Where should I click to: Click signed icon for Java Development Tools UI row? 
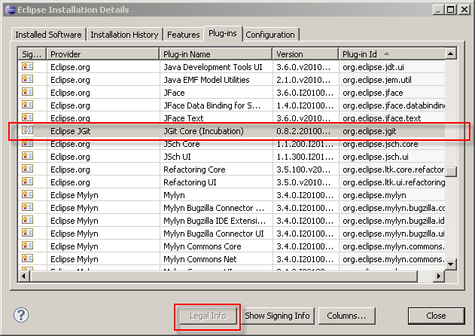coord(27,66)
